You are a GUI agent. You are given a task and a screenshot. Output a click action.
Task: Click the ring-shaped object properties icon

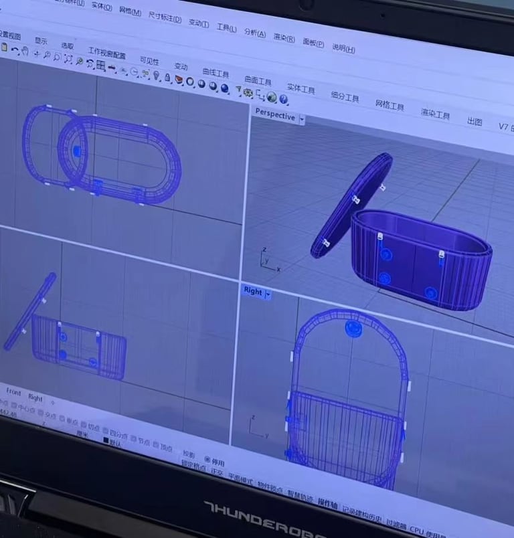[x=190, y=82]
